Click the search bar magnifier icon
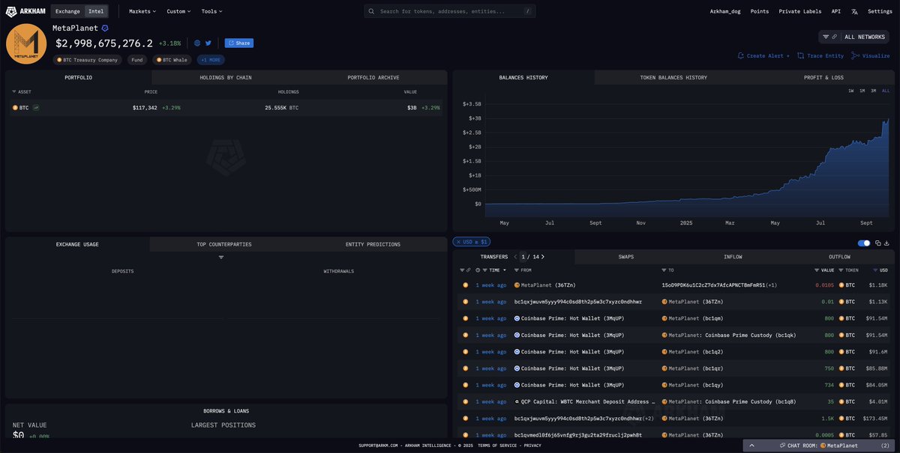The image size is (900, 453). tap(373, 11)
